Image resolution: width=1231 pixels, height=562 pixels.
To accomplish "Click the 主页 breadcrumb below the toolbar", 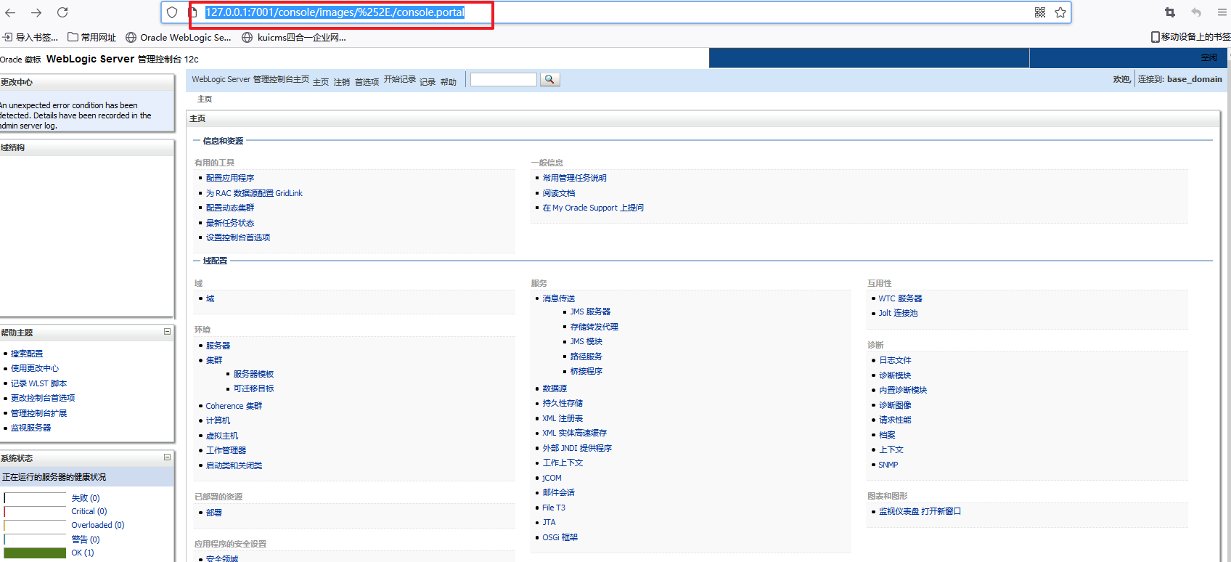I will [x=205, y=99].
